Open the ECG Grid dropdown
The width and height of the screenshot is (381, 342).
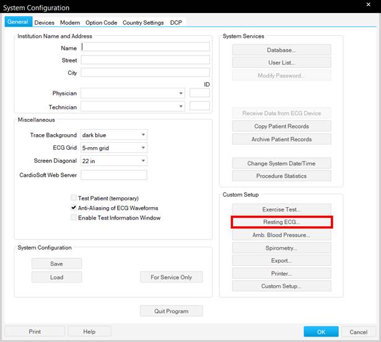[x=143, y=148]
